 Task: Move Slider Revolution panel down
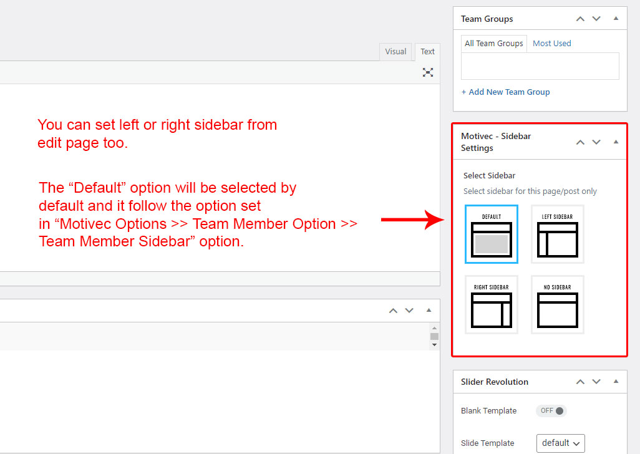pos(596,382)
